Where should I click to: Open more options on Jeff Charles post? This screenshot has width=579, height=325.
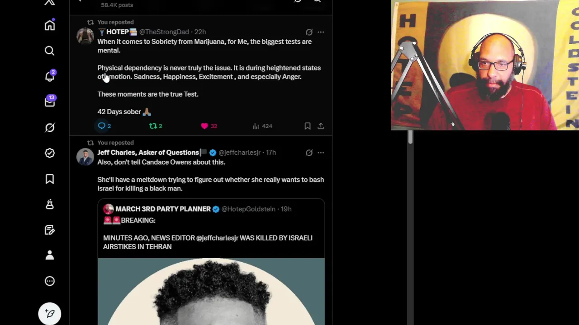321,153
